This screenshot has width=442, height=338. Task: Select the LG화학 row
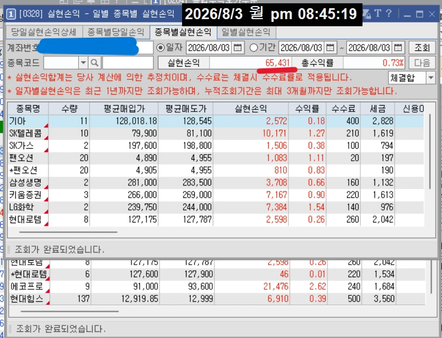pyautogui.click(x=216, y=207)
